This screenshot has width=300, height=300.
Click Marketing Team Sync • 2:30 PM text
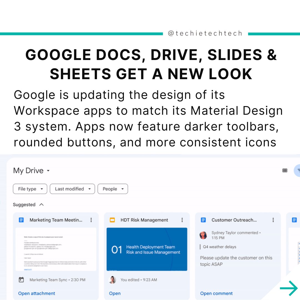[x=57, y=280]
